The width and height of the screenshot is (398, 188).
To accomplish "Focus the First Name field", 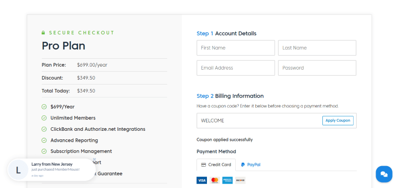I will (x=235, y=48).
